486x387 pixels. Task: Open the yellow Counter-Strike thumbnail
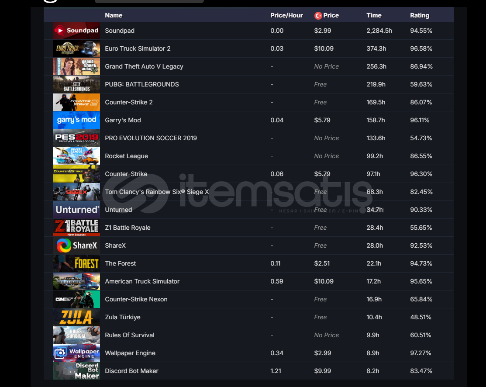point(76,174)
